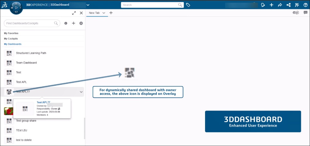Click the shared-users icon of Test APL77
Screen dimensions: 310x146
(x=9, y=92)
